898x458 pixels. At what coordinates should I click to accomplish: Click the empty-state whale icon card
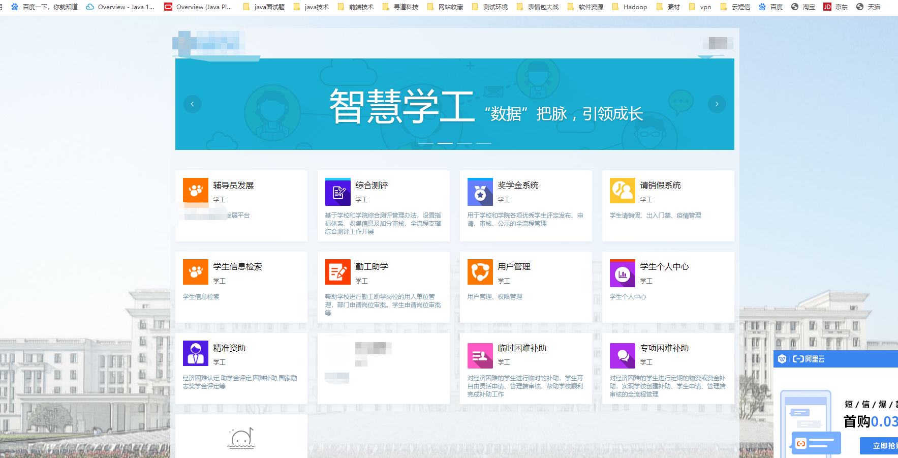[x=241, y=436]
